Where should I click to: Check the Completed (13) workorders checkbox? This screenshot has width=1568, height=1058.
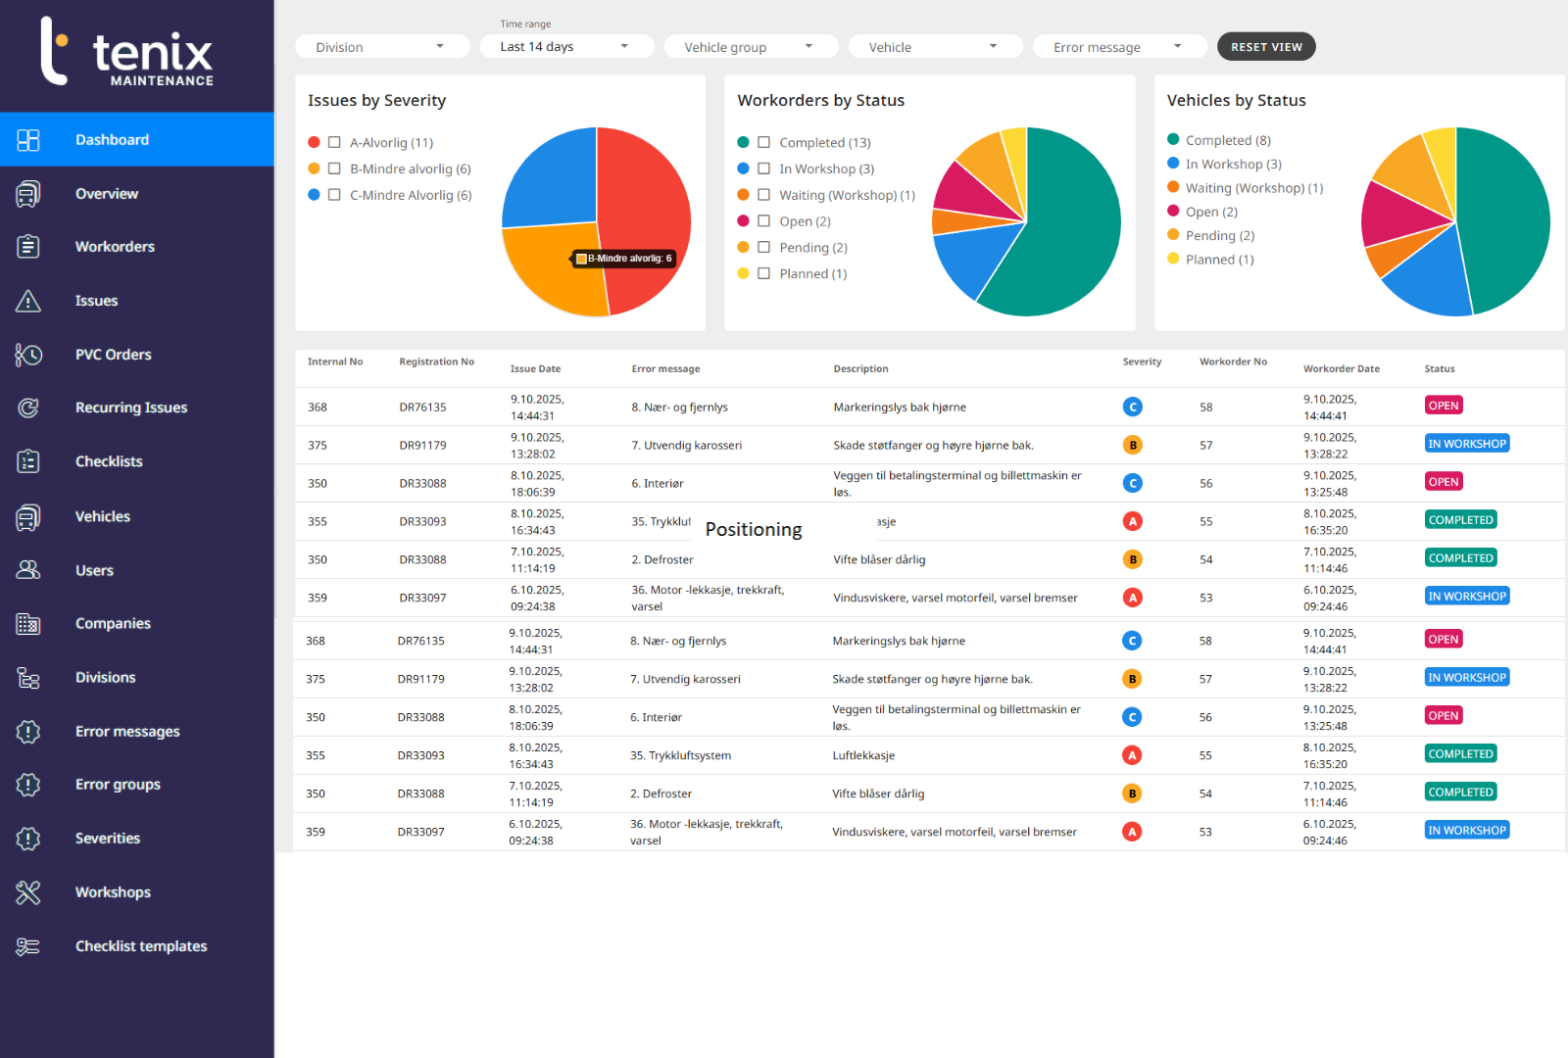763,143
